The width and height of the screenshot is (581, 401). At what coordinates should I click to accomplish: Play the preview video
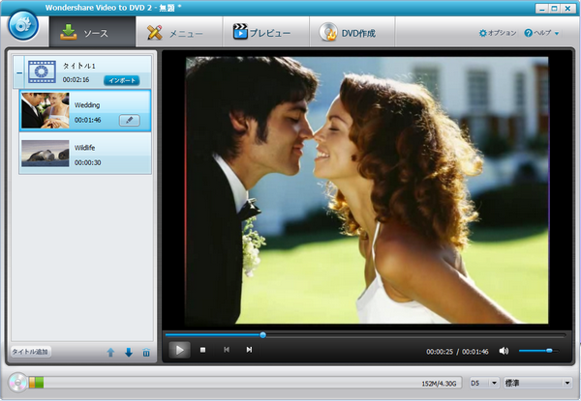179,350
